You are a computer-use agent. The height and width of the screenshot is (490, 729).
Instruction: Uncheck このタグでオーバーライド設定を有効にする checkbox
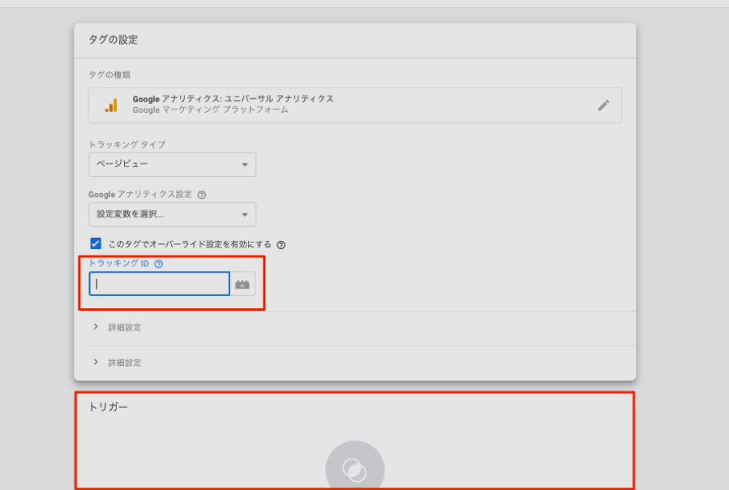click(x=96, y=243)
